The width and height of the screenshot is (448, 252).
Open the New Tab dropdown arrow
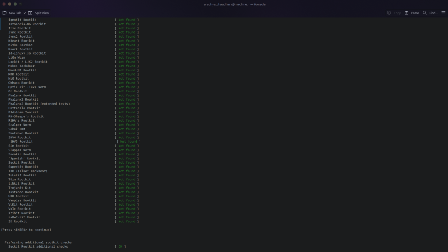pos(24,13)
